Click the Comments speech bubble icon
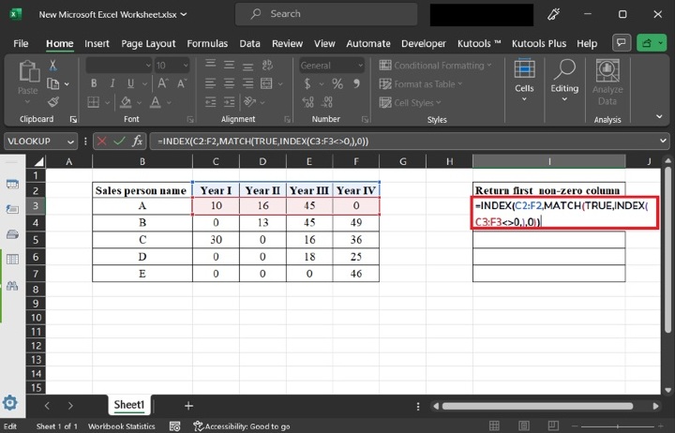This screenshot has width=675, height=433. coord(620,43)
